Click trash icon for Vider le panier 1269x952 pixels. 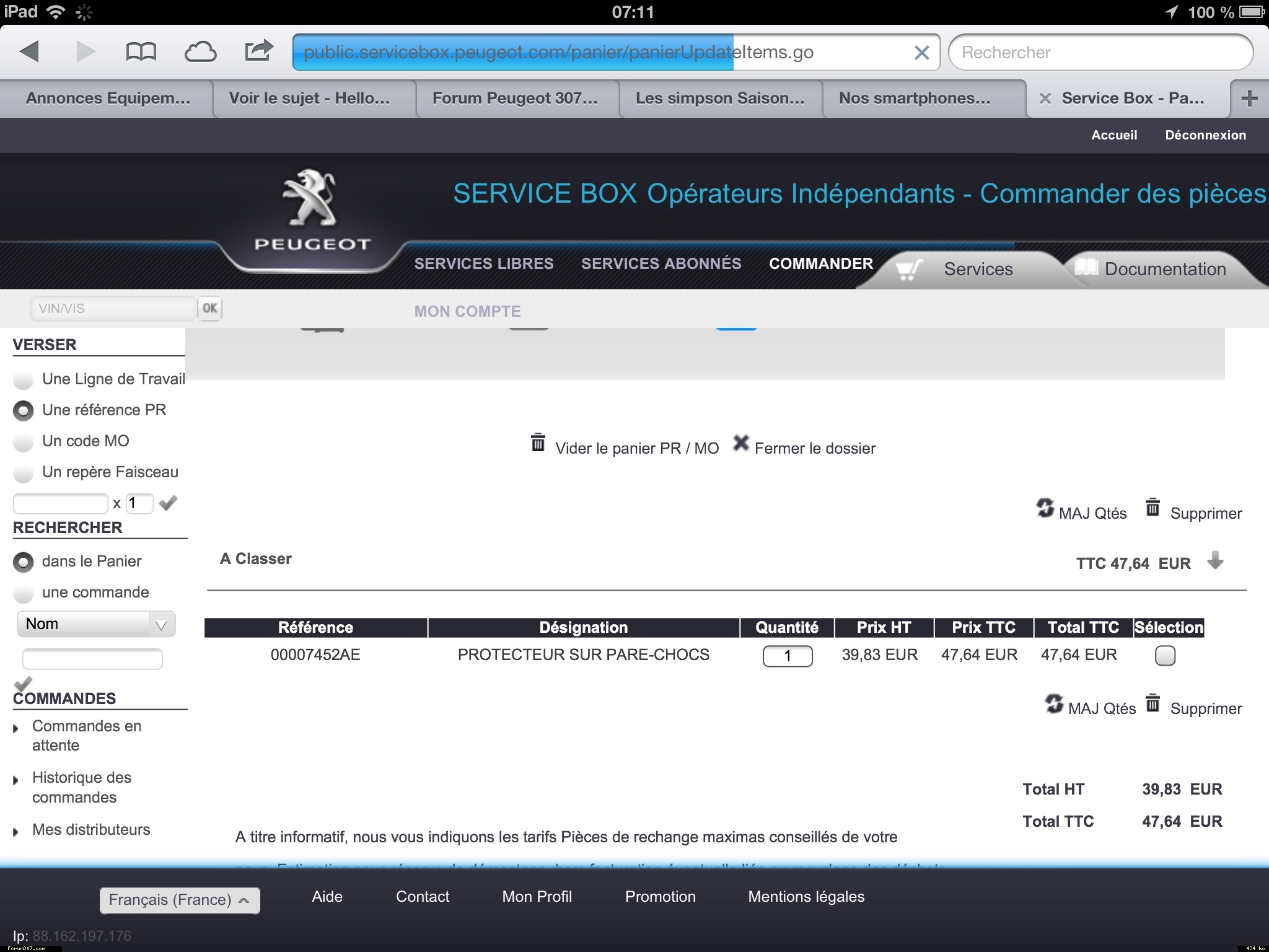(x=538, y=443)
